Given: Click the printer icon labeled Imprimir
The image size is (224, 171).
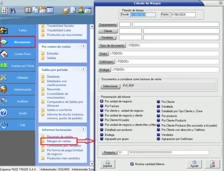Looking at the screenshot, I should tap(107, 164).
